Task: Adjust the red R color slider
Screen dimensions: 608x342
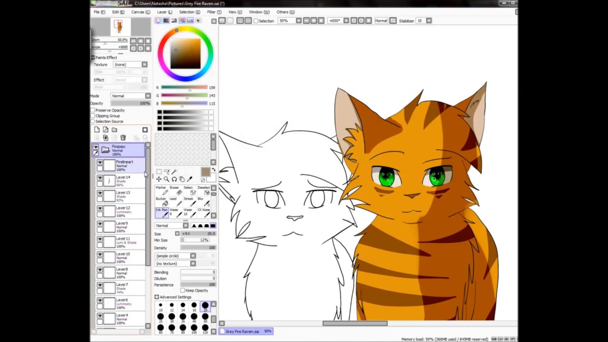Action: click(184, 87)
